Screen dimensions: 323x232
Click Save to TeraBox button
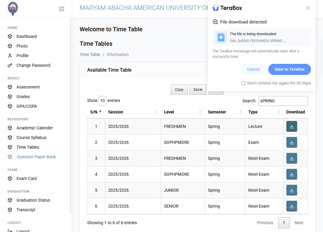(289, 69)
